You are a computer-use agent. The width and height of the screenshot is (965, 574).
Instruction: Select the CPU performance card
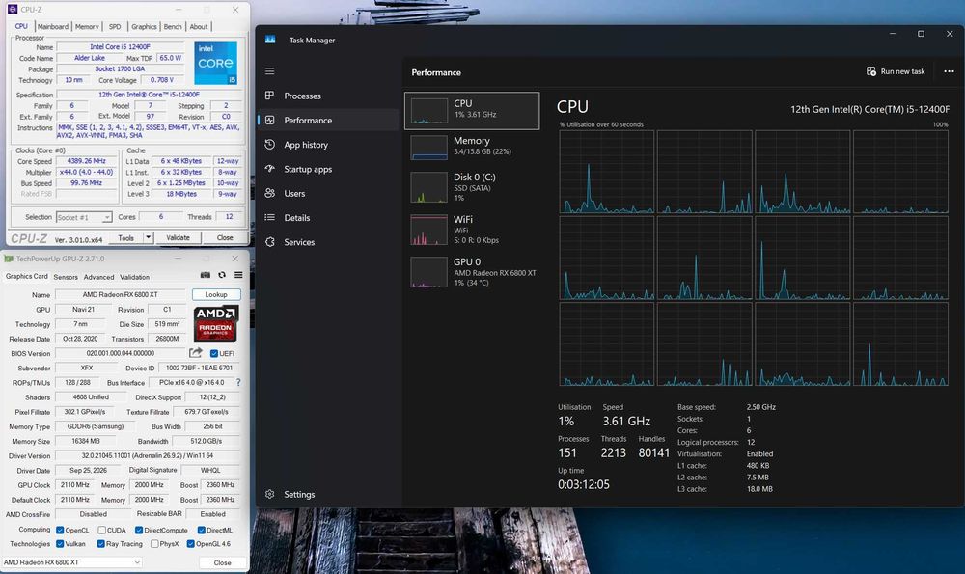click(x=472, y=111)
